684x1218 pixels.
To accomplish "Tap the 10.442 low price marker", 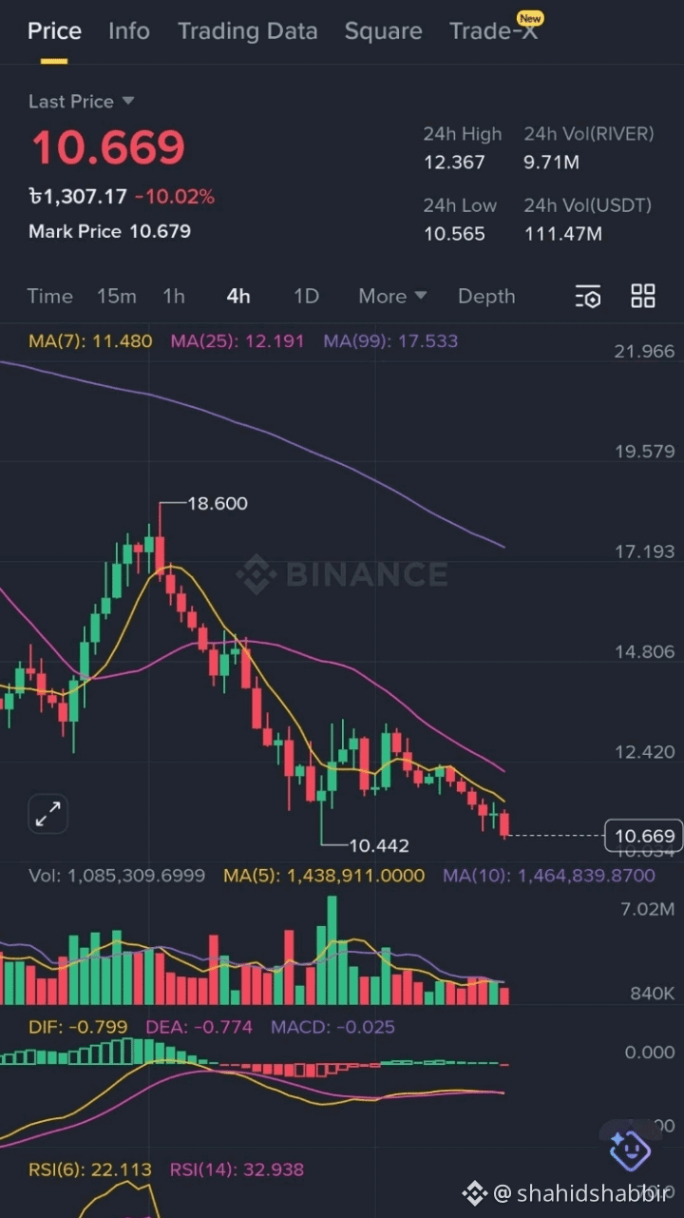I will (379, 845).
